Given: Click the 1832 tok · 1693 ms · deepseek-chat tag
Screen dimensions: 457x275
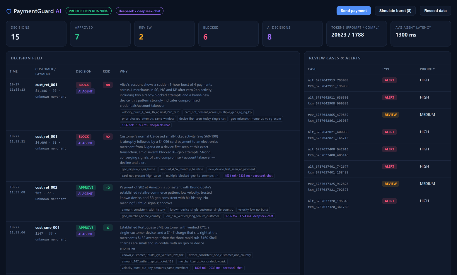Looking at the screenshot, I should 146,125.
